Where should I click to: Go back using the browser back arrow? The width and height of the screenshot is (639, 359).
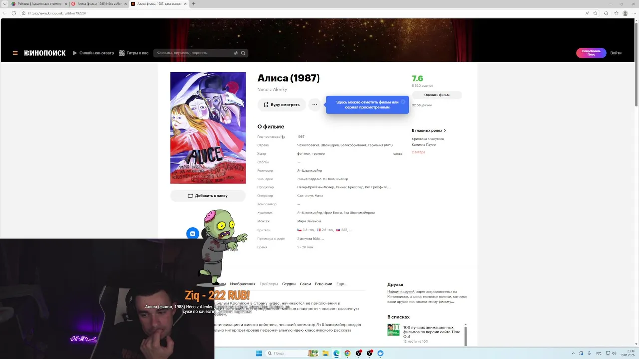(4, 13)
